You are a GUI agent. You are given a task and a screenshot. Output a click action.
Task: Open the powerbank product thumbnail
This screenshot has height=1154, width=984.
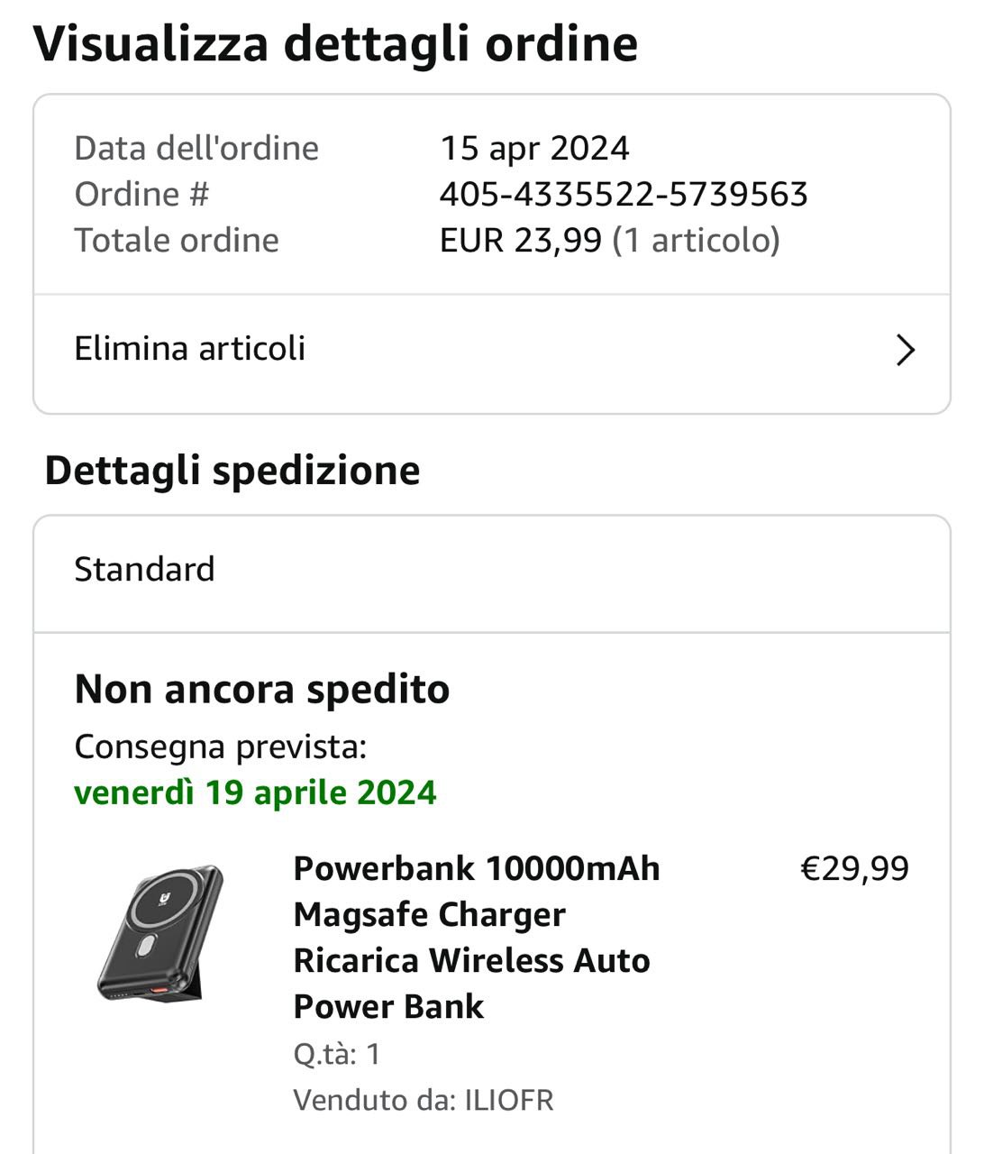point(160,933)
